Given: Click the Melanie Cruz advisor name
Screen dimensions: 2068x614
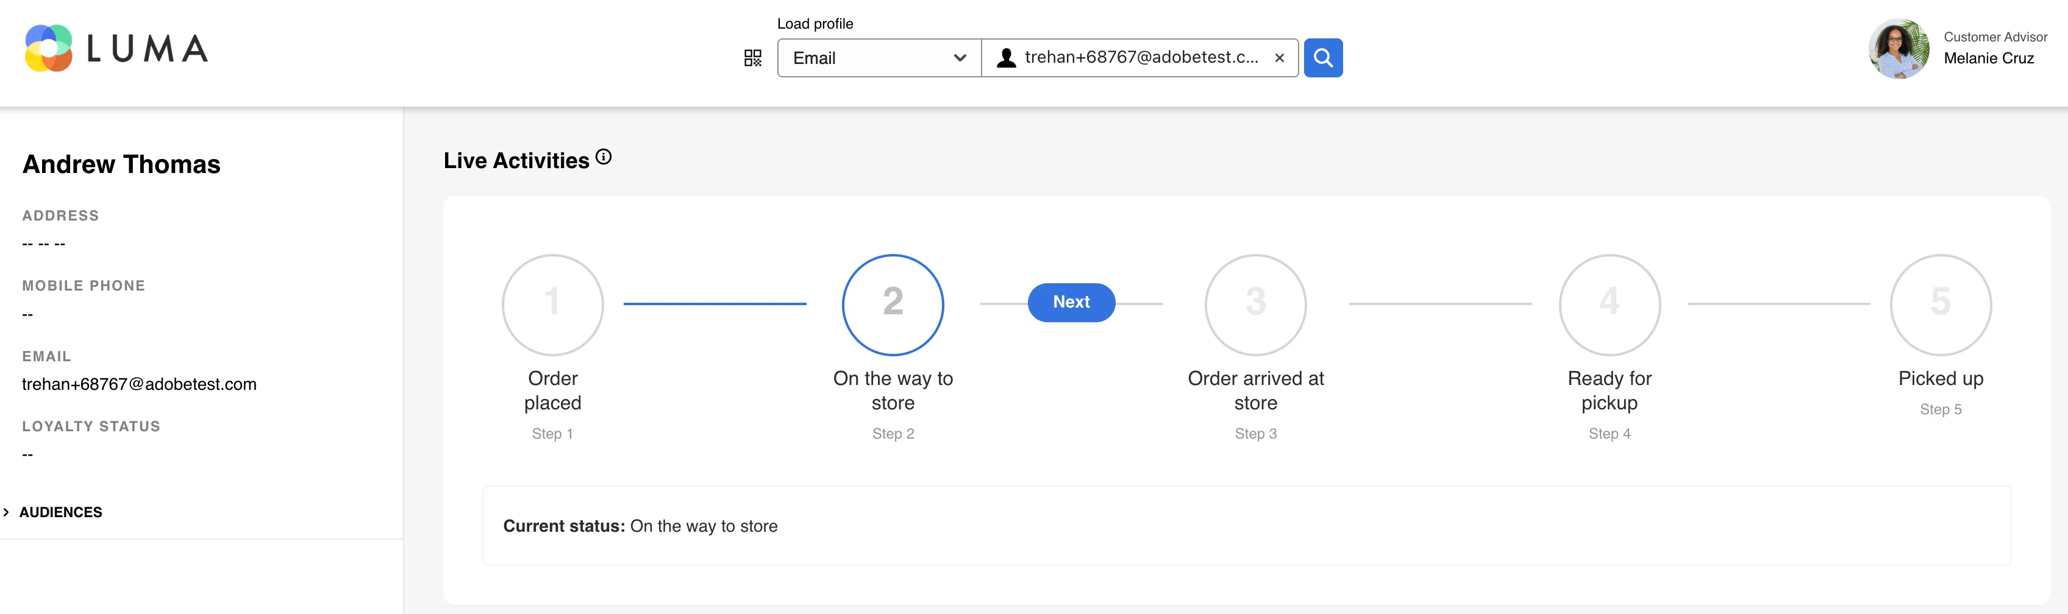Looking at the screenshot, I should tap(1989, 58).
